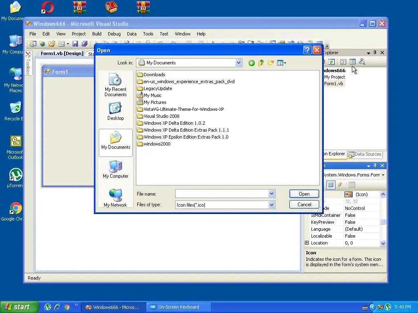
Task: Open the Tools menu
Action: tap(148, 34)
